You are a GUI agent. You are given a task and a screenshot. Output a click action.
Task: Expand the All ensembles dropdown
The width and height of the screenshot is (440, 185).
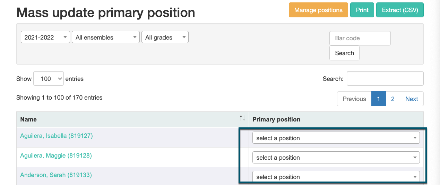coord(105,37)
